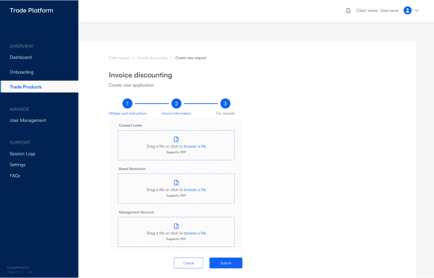Click the user avatar icon

tap(407, 11)
